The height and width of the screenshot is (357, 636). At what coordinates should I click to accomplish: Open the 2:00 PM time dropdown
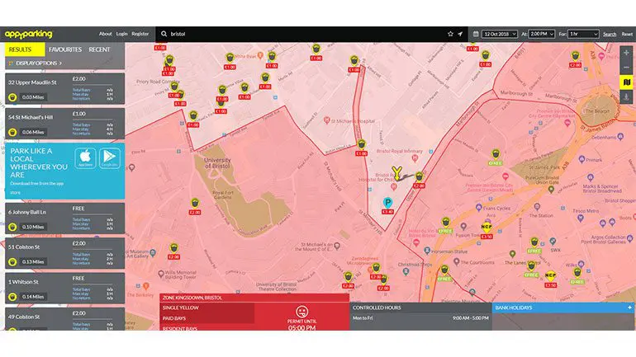[x=542, y=34]
